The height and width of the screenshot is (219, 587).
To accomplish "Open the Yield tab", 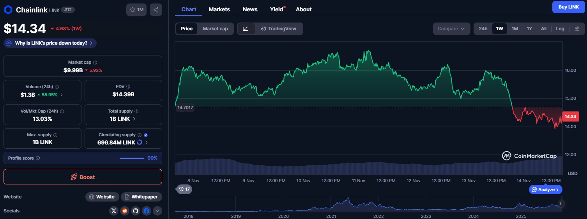I will [x=277, y=9].
